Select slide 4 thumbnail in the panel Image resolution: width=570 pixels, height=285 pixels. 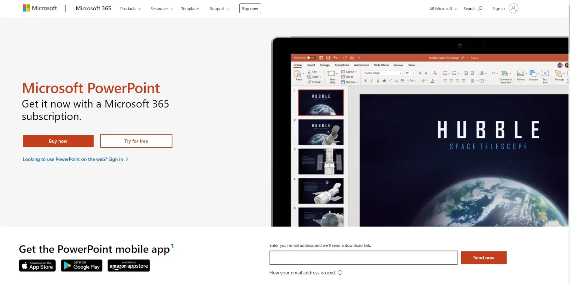[321, 191]
